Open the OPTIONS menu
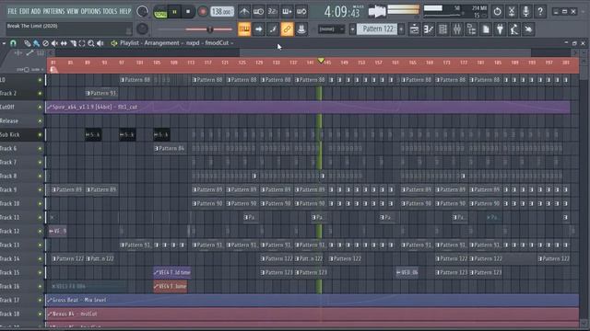 (x=90, y=11)
